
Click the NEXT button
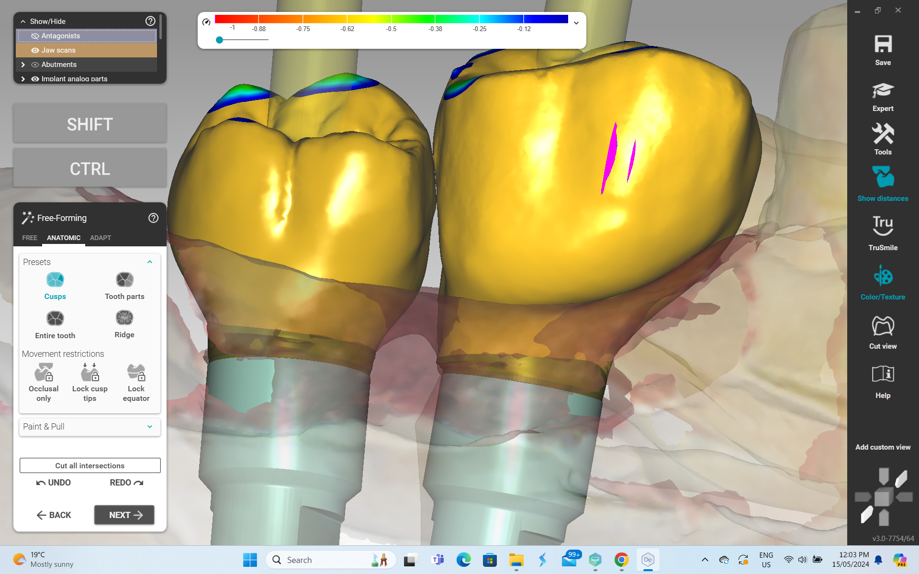[124, 515]
